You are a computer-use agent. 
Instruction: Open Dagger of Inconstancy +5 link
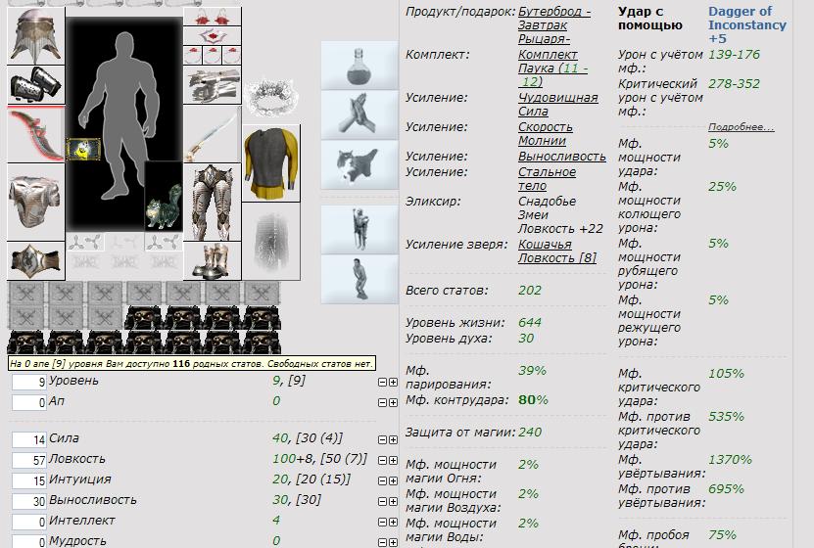tap(746, 24)
